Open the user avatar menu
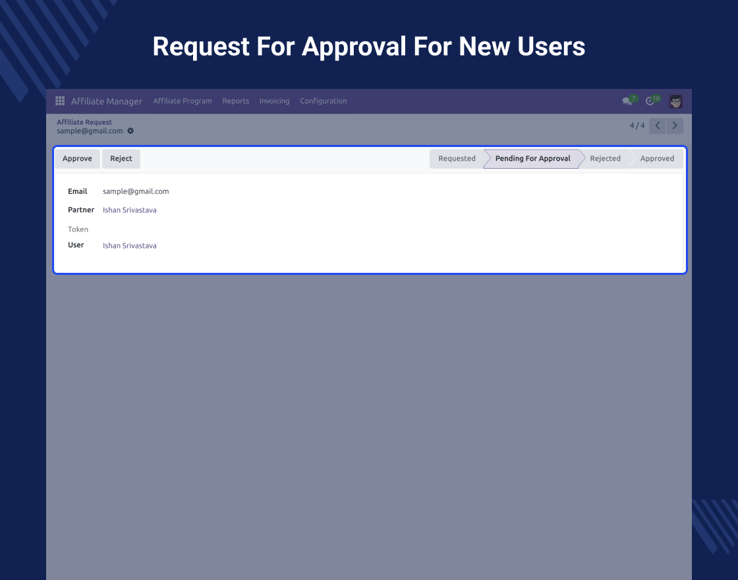This screenshot has width=738, height=580. click(x=676, y=101)
